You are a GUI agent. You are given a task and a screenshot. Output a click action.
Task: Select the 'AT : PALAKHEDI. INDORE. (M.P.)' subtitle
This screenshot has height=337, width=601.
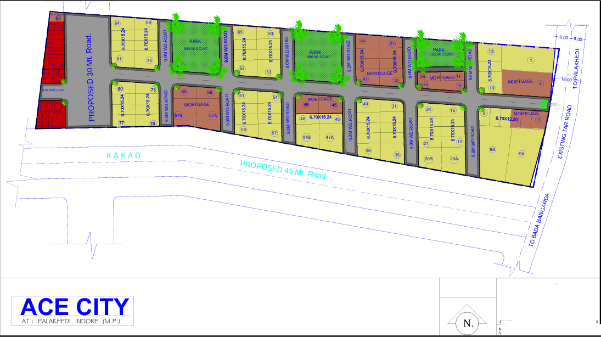[71, 321]
